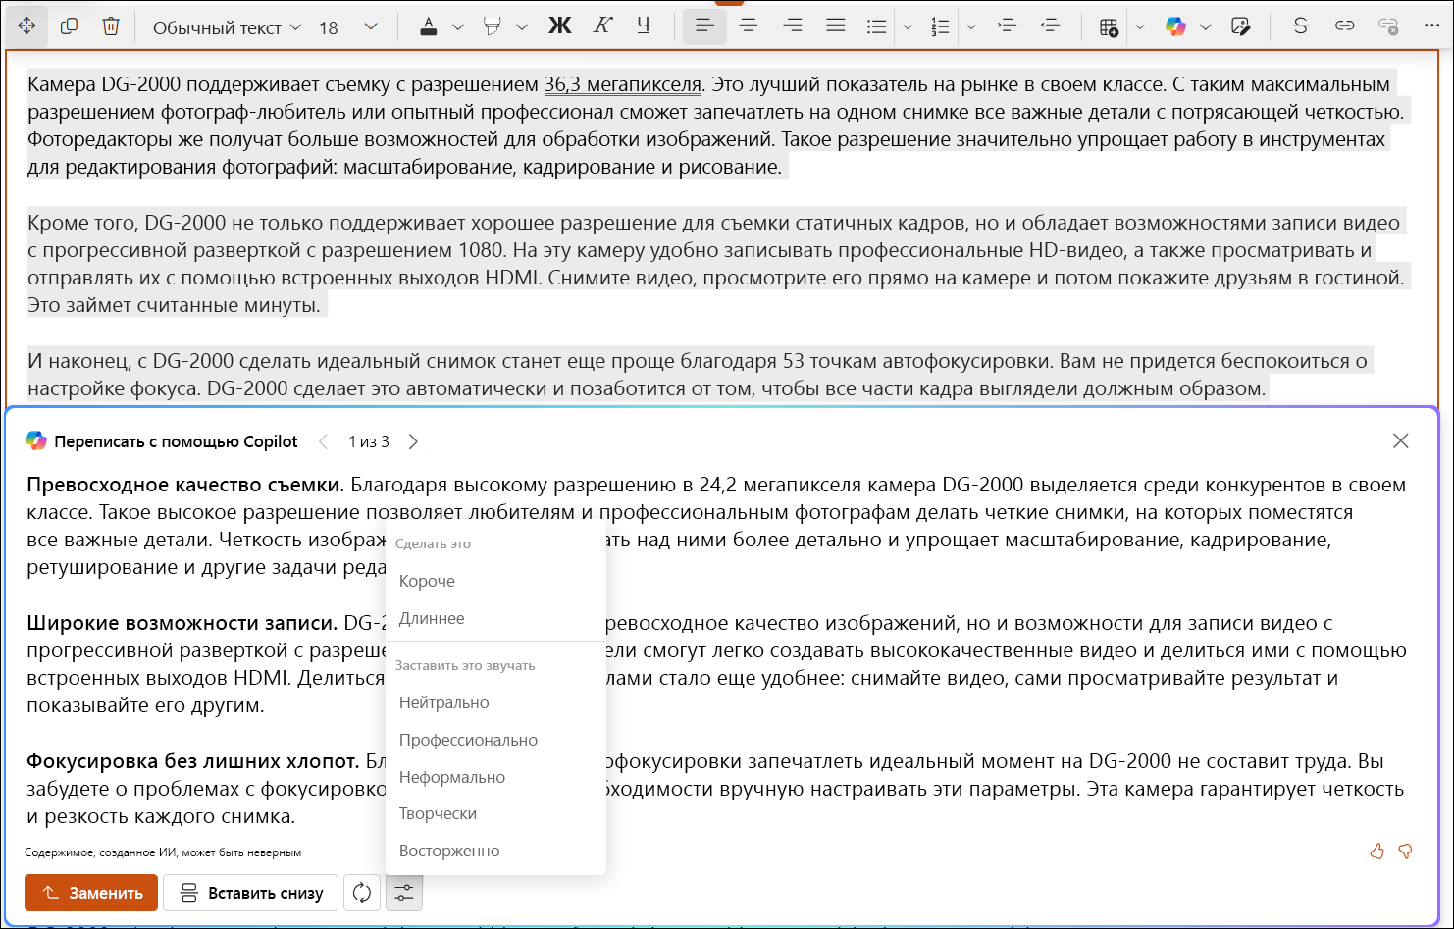The width and height of the screenshot is (1454, 929).
Task: Apply the font color button
Action: [x=429, y=26]
